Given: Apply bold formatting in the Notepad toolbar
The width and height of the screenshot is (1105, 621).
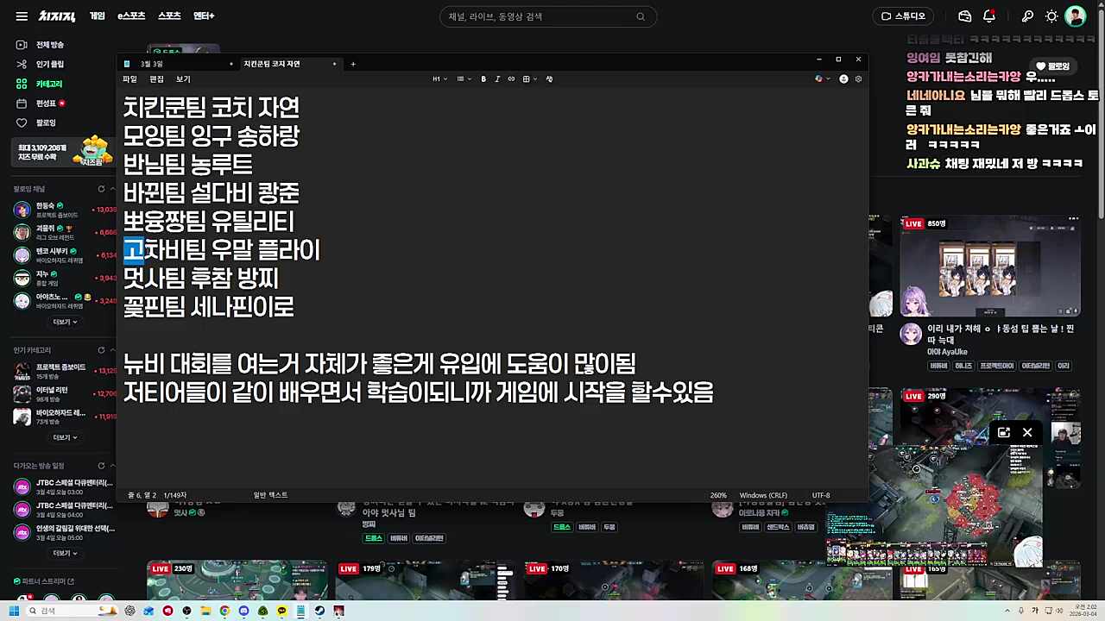Looking at the screenshot, I should [483, 78].
